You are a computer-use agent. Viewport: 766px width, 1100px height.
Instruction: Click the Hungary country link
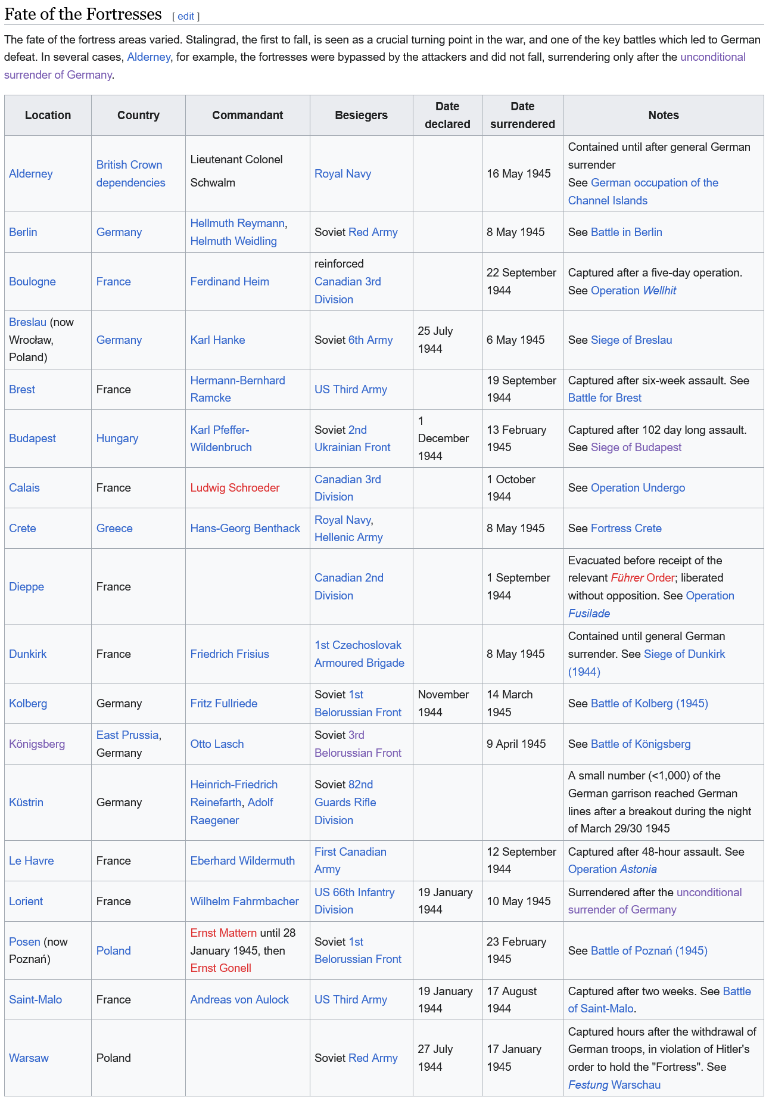117,439
